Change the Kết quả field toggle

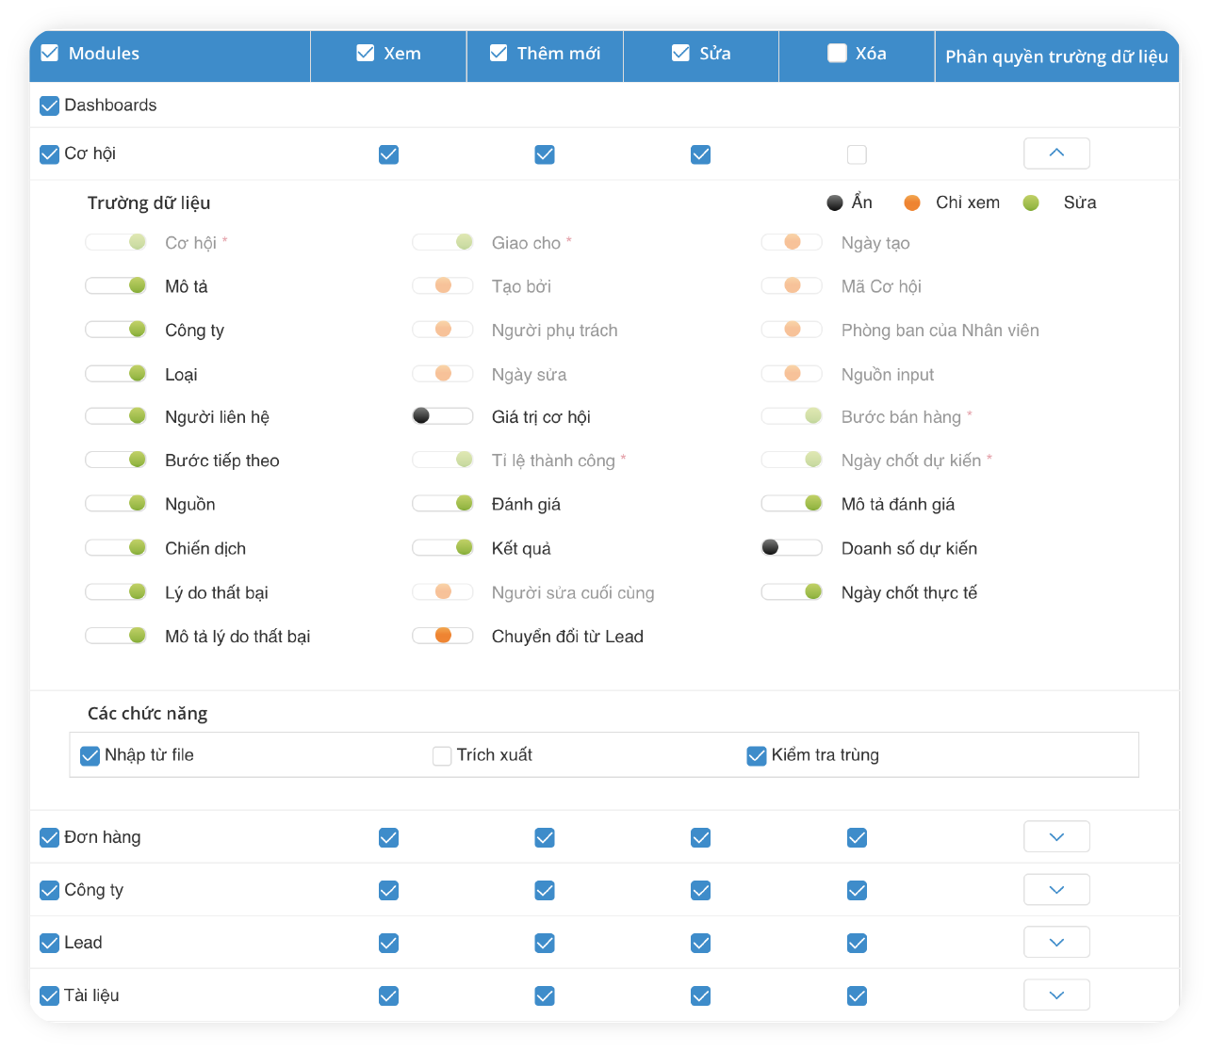pos(442,548)
